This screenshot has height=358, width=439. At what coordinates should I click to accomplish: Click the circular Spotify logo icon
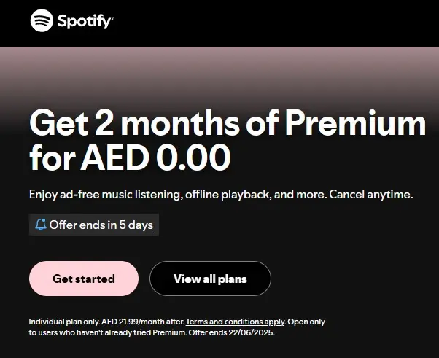click(x=42, y=20)
